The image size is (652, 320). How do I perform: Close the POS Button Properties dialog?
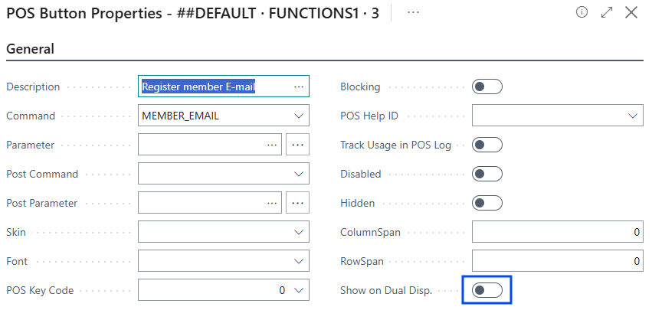coord(631,12)
